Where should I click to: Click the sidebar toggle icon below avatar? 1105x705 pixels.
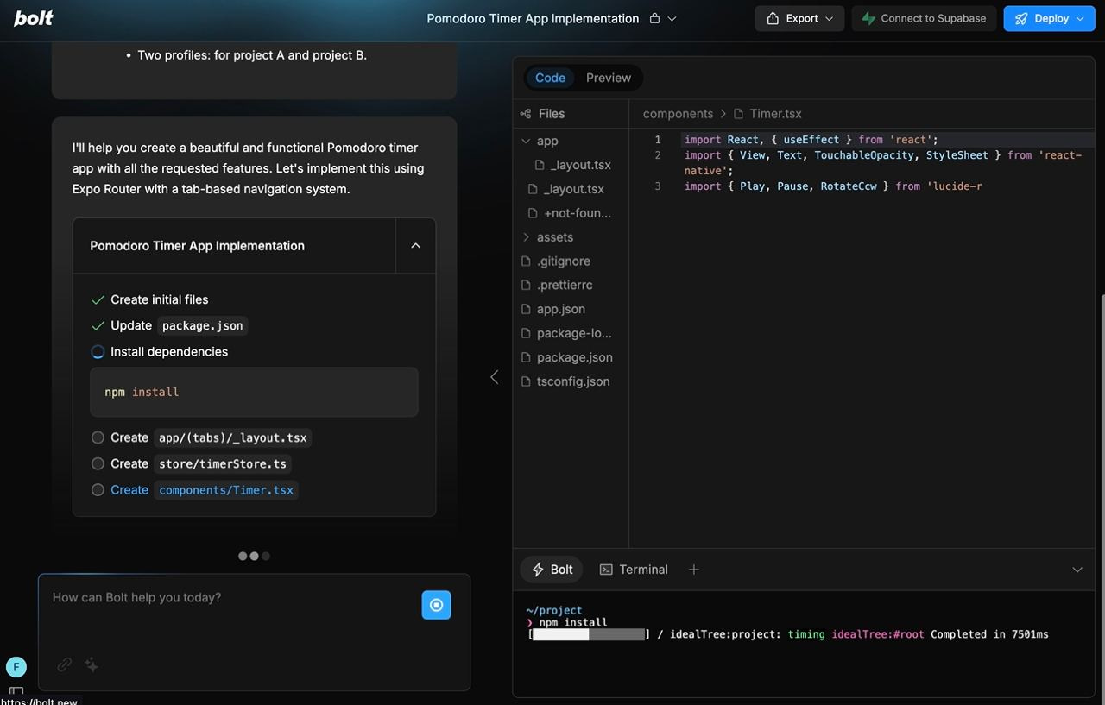[x=16, y=690]
